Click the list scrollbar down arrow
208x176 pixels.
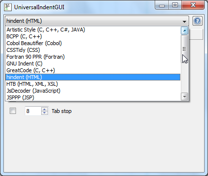pyautogui.click(x=184, y=96)
